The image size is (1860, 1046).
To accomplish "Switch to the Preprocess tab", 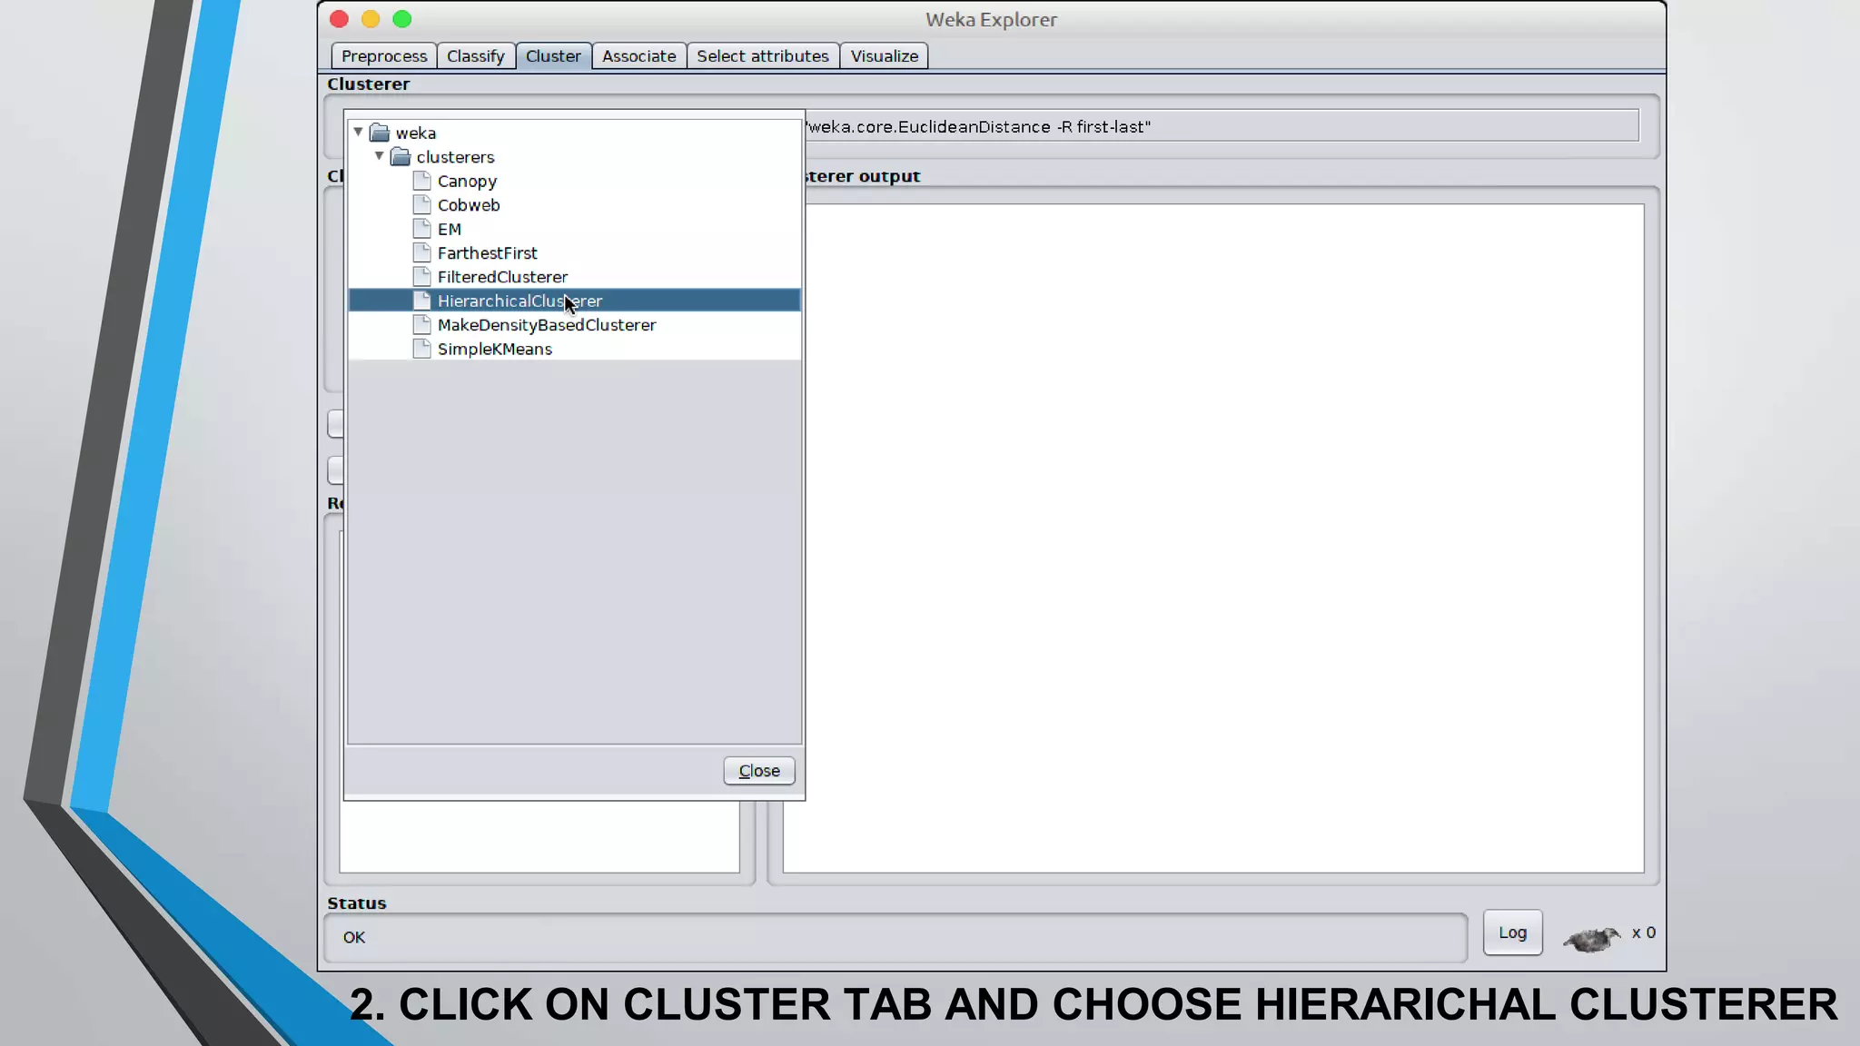I will pos(384,56).
